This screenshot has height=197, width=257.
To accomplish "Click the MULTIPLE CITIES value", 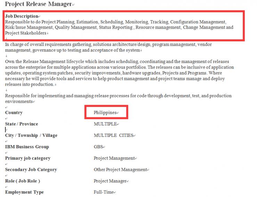I will point(113,135).
